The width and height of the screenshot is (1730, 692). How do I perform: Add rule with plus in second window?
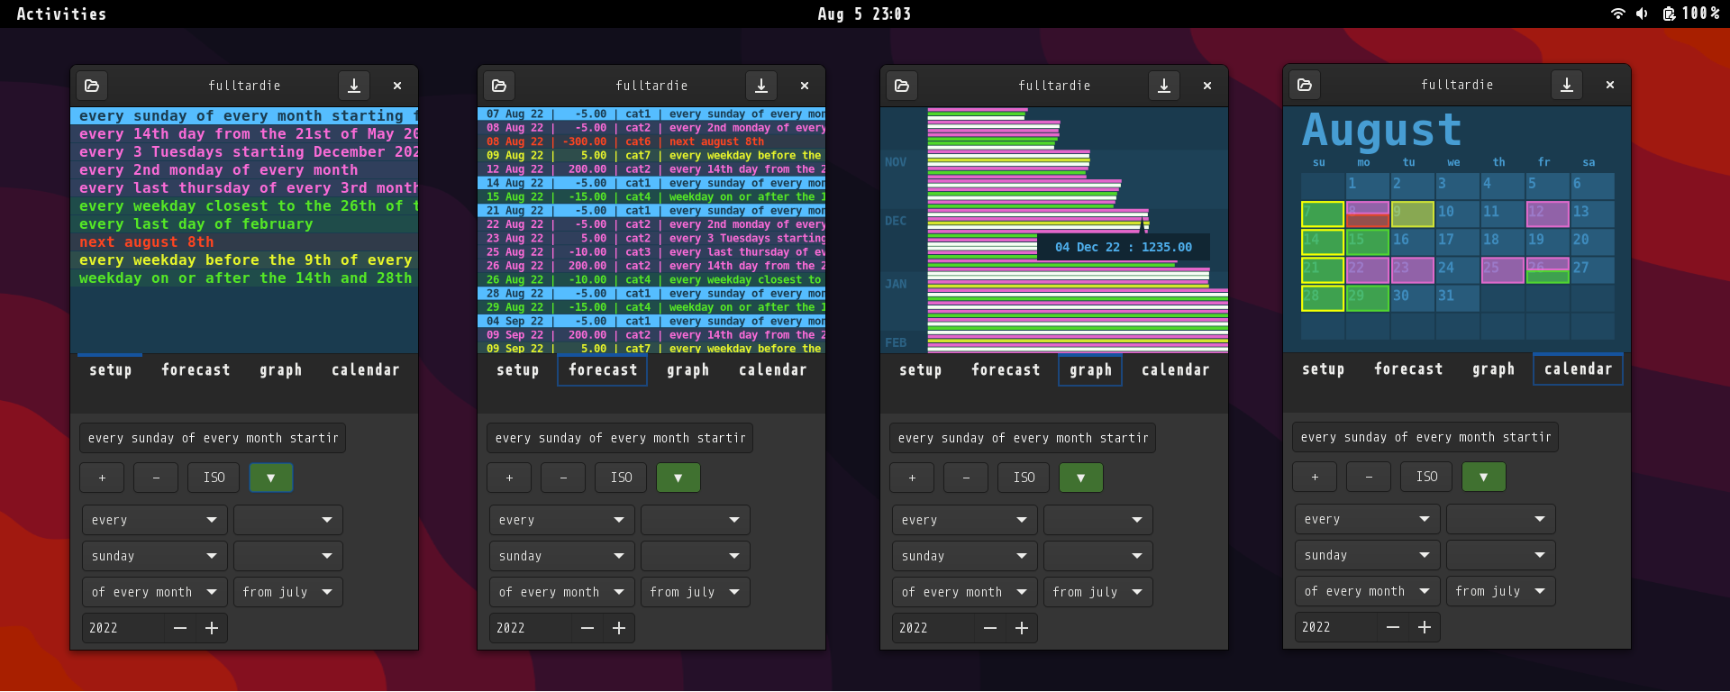[509, 478]
